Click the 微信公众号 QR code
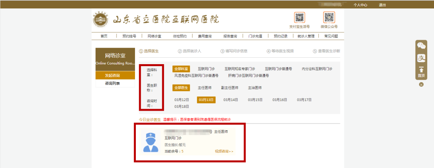 tap(329, 18)
